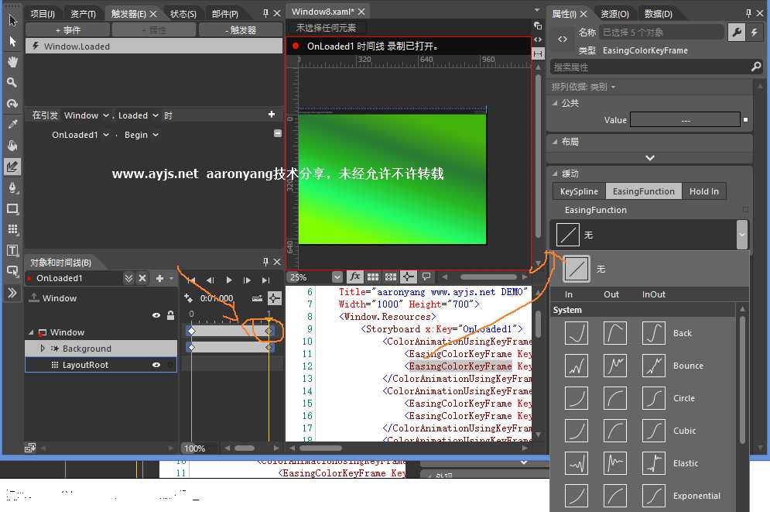Open the 25% zoom dropdown
The width and height of the screenshot is (770, 512).
[337, 277]
